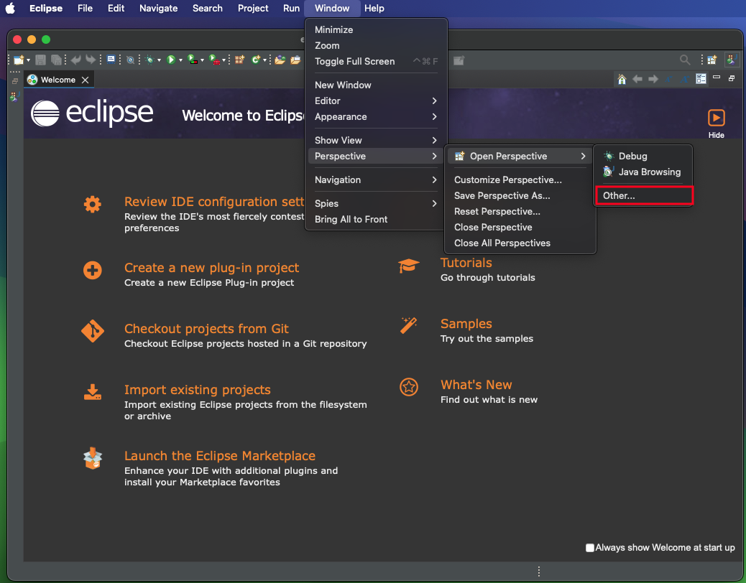Click the External Tools run icon

click(x=214, y=60)
